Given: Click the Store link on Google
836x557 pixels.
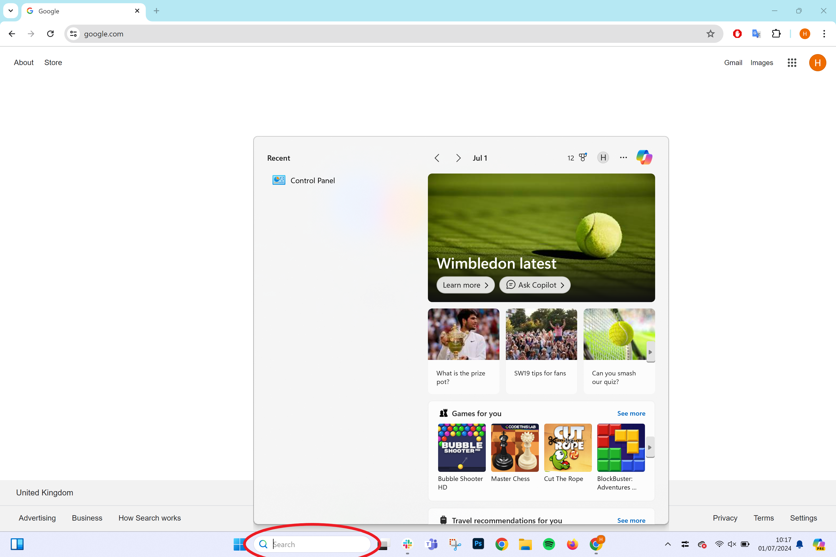Looking at the screenshot, I should coord(53,62).
